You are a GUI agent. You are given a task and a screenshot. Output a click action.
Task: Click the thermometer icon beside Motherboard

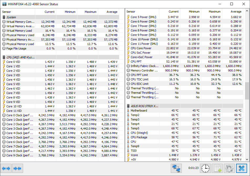128,111
